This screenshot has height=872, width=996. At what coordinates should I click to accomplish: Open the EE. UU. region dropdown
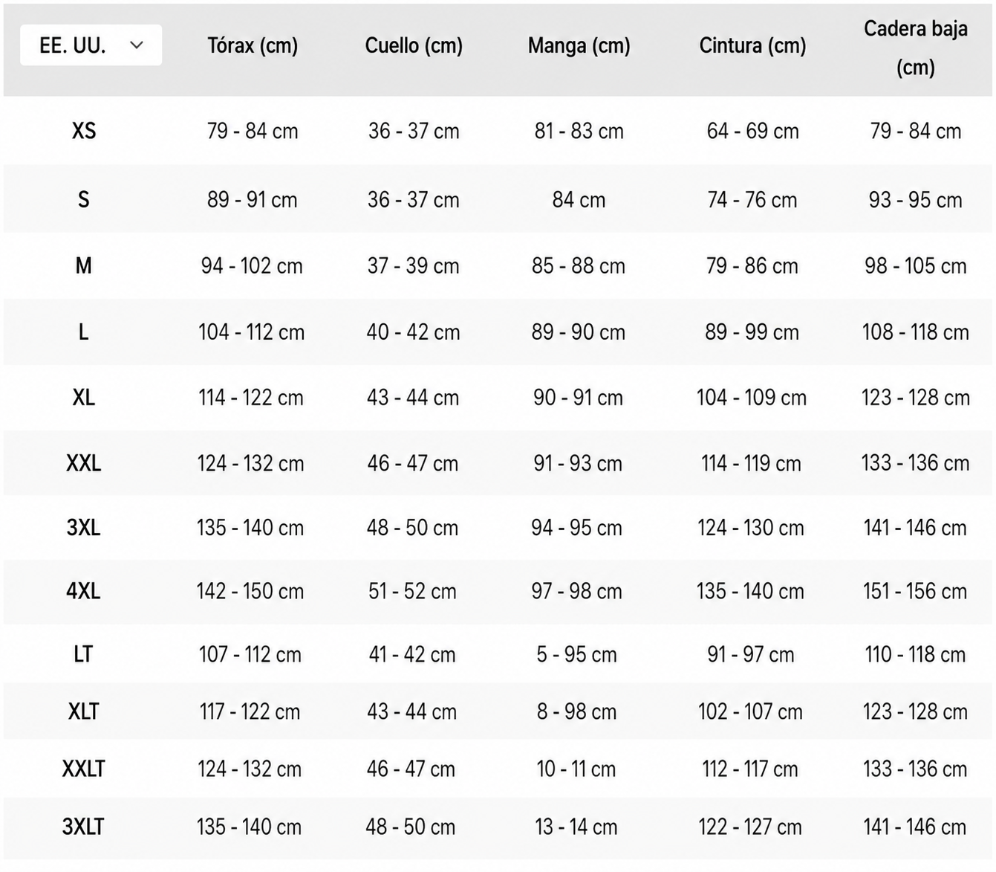(x=91, y=45)
